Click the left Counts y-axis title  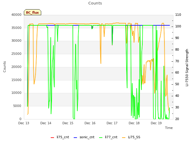coord(4,67)
